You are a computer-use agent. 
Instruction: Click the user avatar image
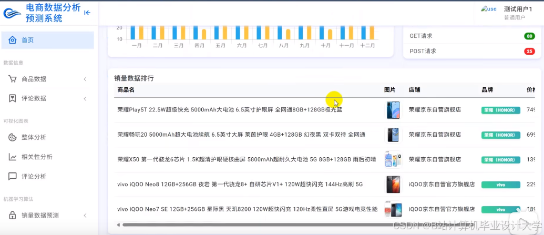click(x=488, y=9)
